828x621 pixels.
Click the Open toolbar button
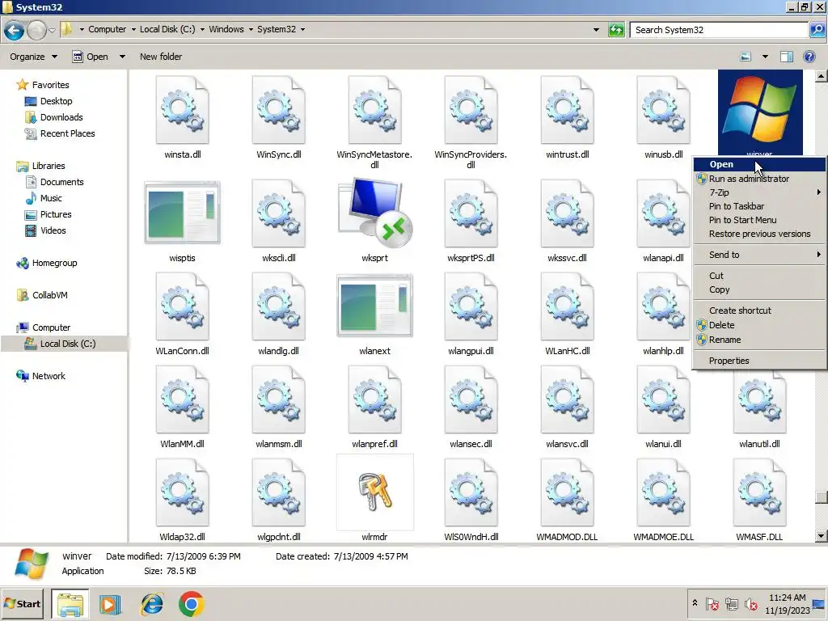click(91, 57)
